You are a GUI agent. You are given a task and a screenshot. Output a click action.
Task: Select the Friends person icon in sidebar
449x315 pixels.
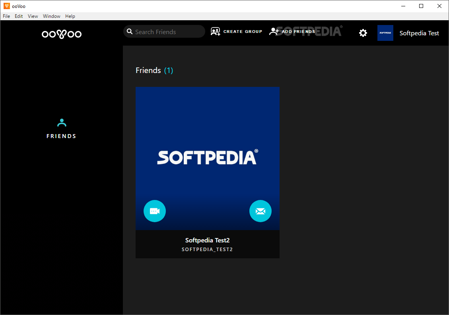(x=62, y=123)
